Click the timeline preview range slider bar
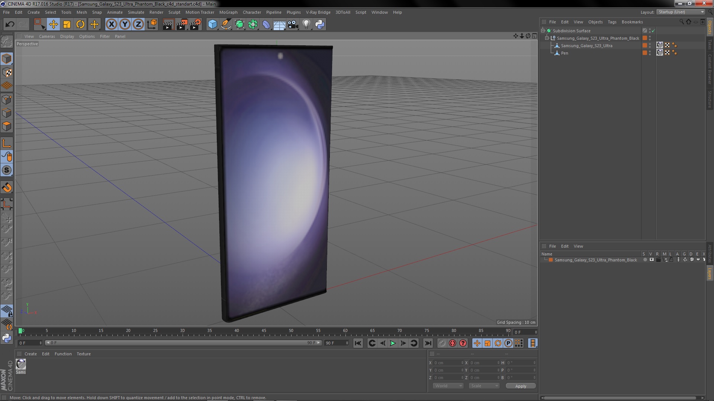The width and height of the screenshot is (714, 401). [183, 343]
